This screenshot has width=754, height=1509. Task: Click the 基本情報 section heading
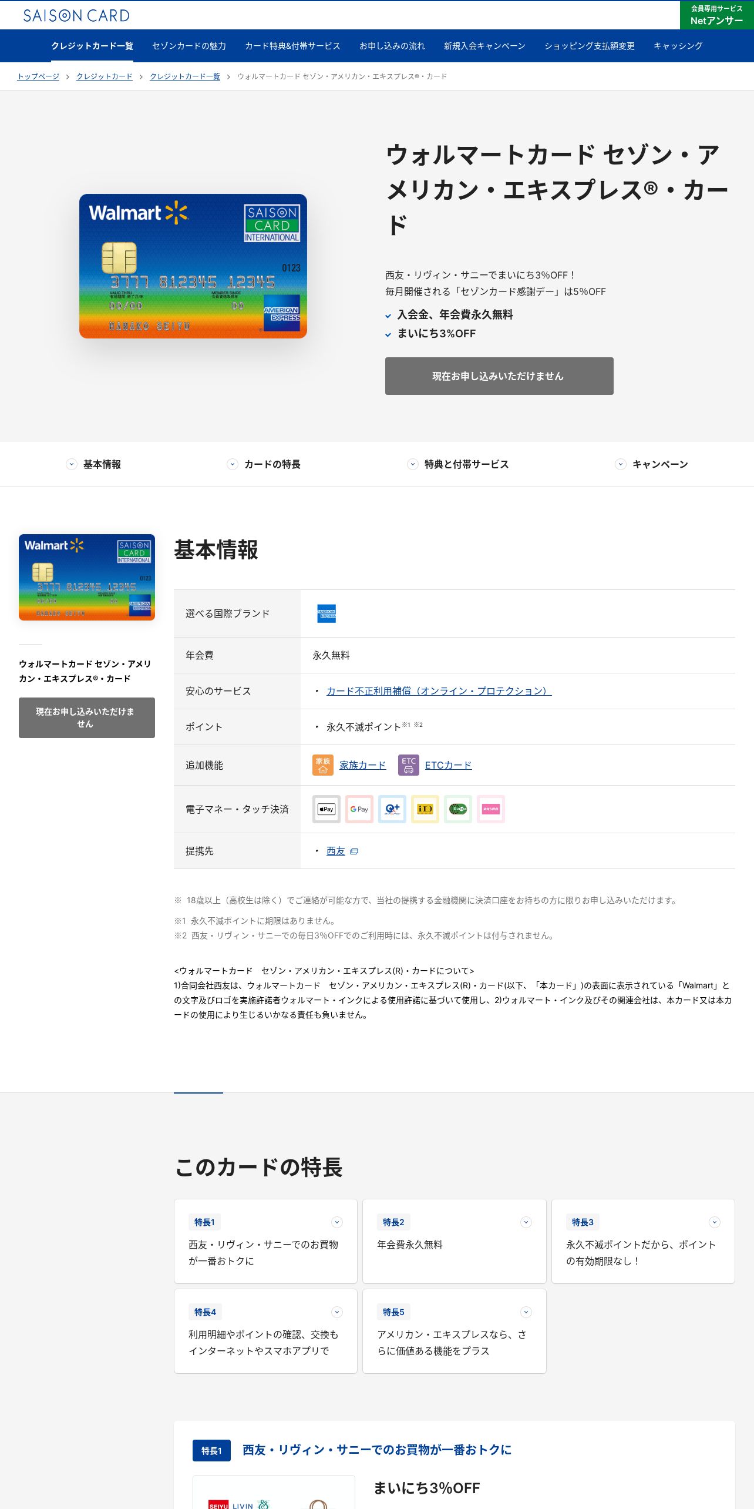pos(216,550)
